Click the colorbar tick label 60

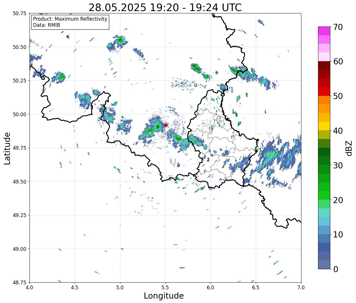338,61
